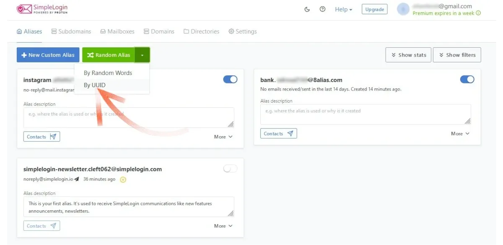Click the paused status icon on newsletter alias
503x245 pixels.
[123, 180]
